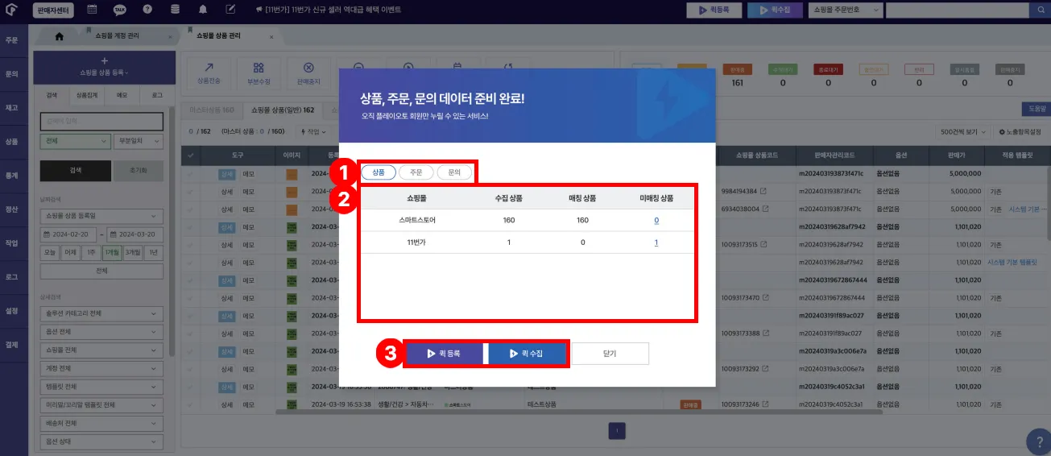The image size is (1051, 456).
Task: Click unmatched products link 0 for 스마트스토어
Action: [x=656, y=220]
